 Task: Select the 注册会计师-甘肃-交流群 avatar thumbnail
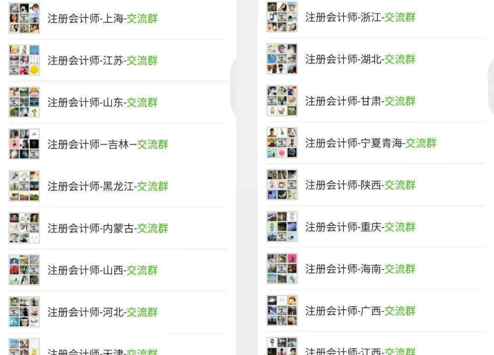[x=282, y=101]
